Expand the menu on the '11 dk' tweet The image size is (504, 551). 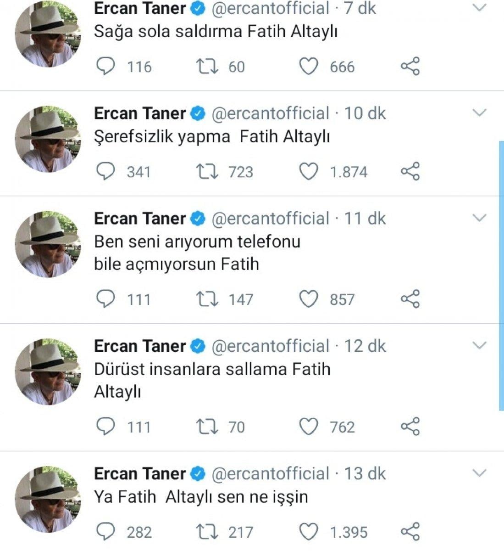(x=480, y=218)
